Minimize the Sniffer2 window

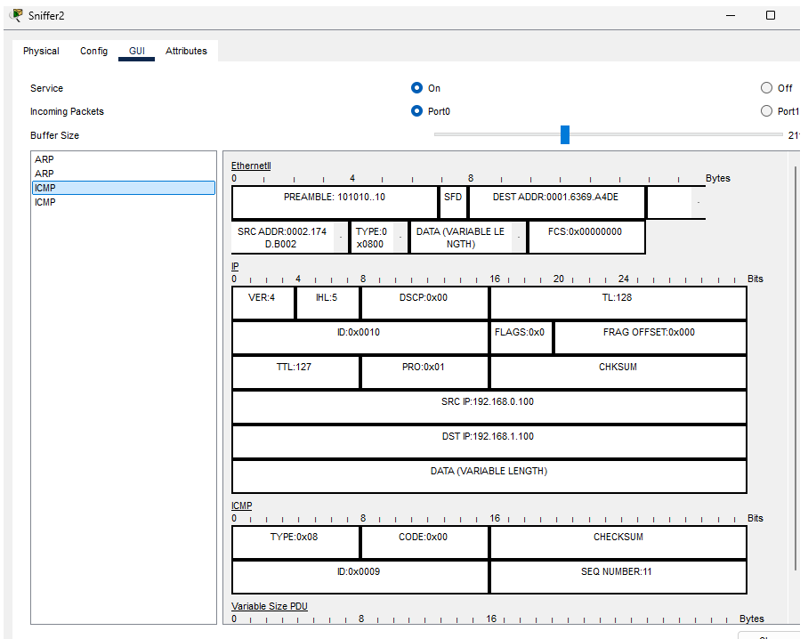(730, 15)
